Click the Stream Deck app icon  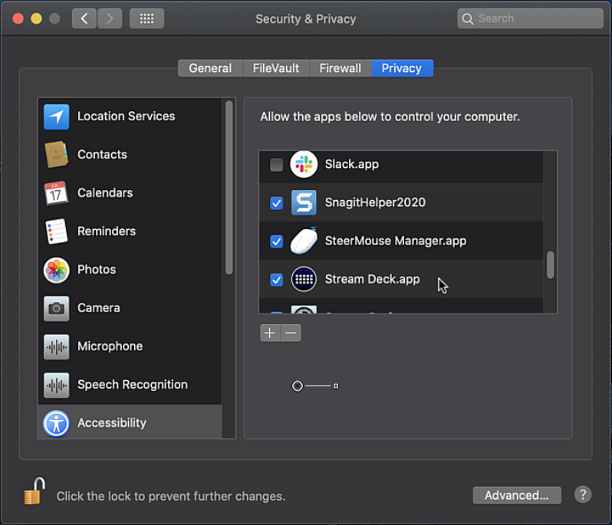coord(304,279)
